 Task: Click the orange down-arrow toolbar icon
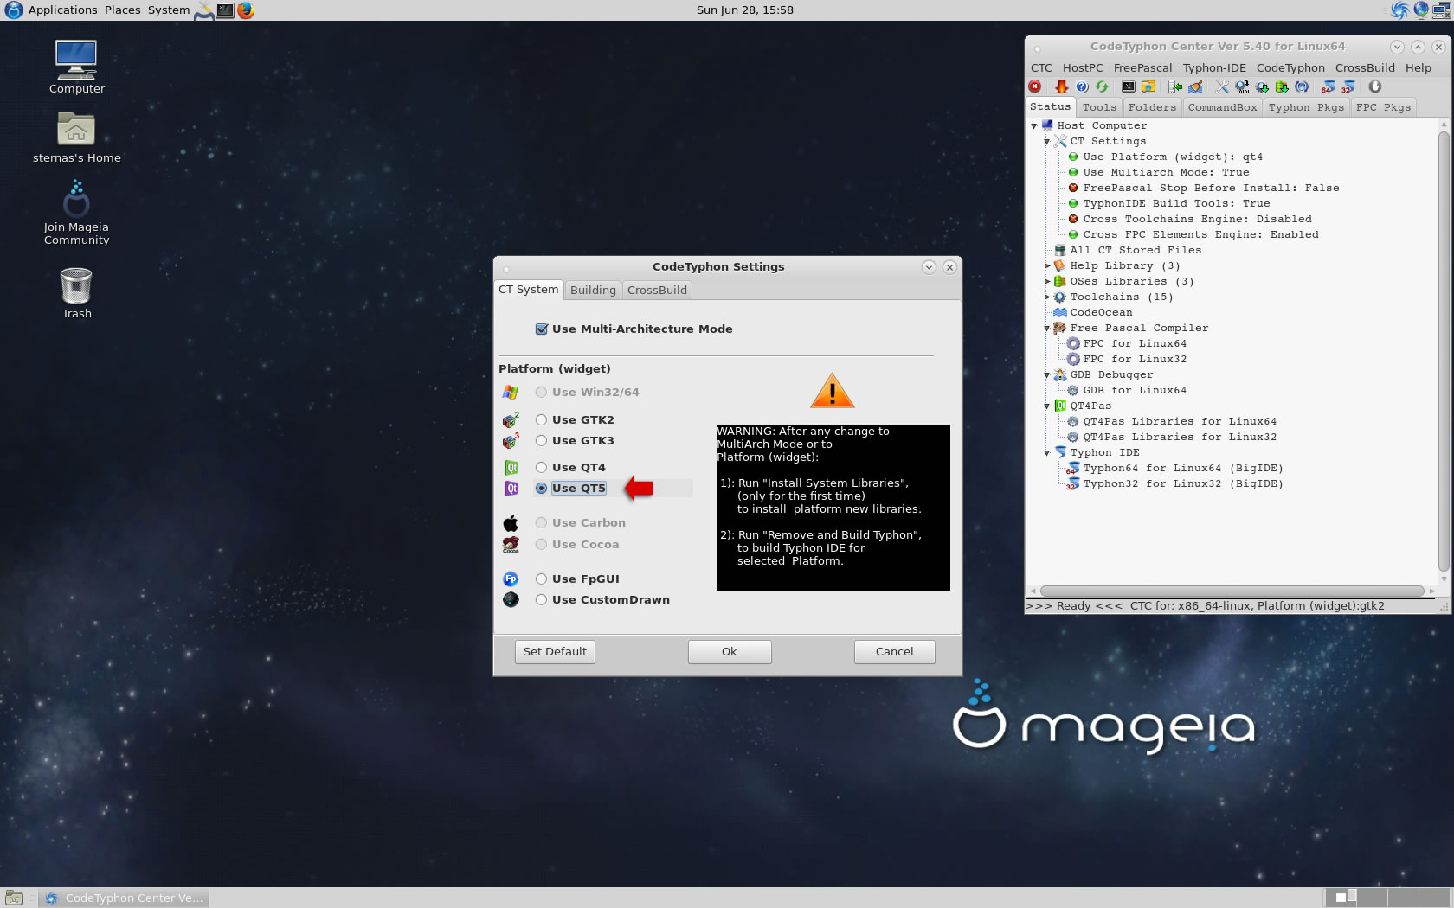(x=1061, y=86)
